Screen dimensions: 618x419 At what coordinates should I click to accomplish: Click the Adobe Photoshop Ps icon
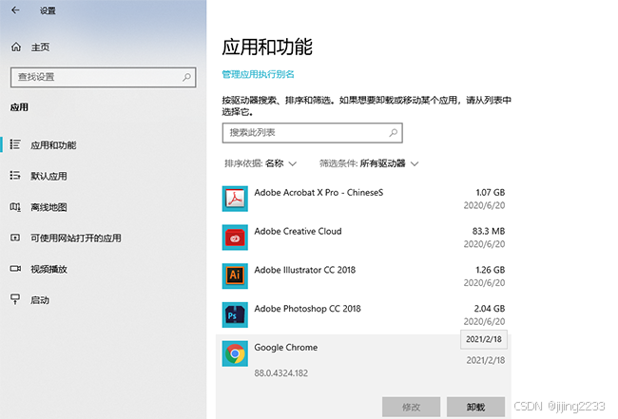point(235,314)
